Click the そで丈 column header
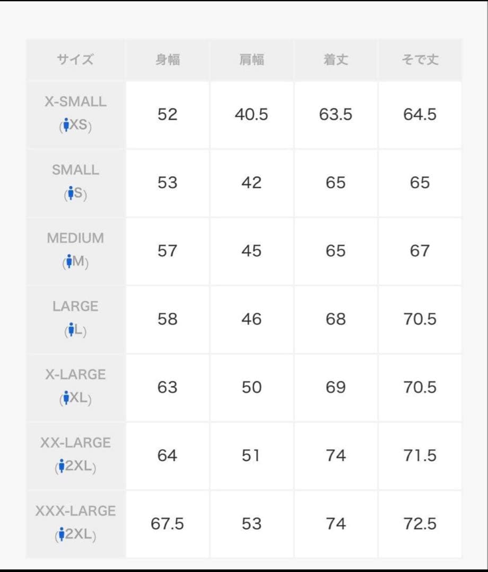 (420, 60)
